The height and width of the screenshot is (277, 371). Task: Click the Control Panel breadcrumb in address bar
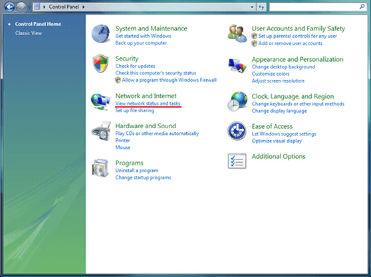[64, 7]
